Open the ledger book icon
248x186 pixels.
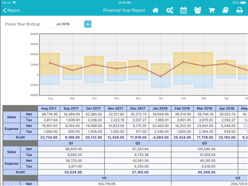[226, 10]
